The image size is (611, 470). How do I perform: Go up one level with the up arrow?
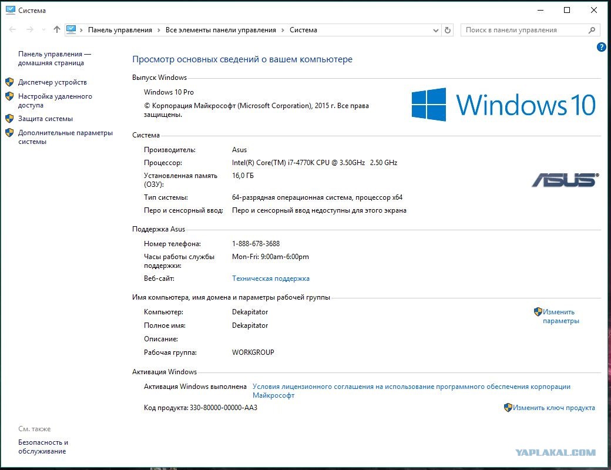tap(57, 29)
